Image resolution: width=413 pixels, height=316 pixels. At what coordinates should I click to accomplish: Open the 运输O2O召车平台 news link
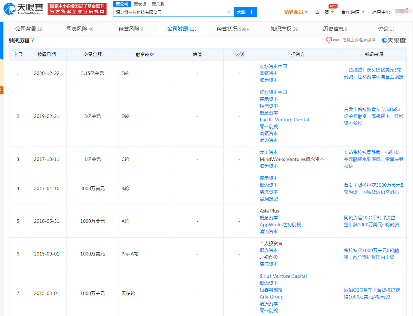tap(372, 293)
